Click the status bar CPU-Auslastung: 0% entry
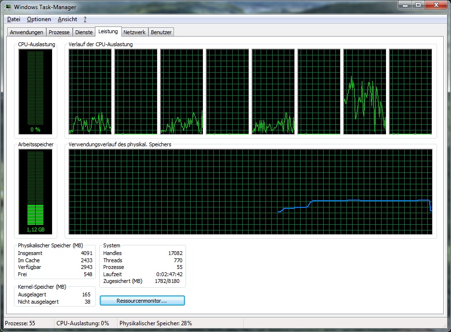 (83, 323)
